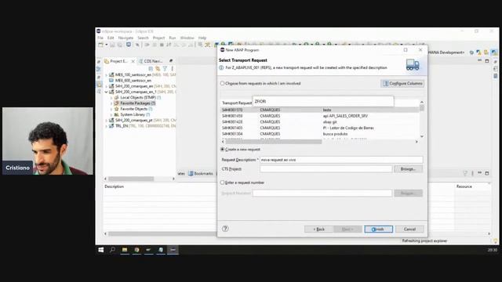The width and height of the screenshot is (502, 282).
Task: Click the HANA Development perspective button
Action: click(x=446, y=52)
